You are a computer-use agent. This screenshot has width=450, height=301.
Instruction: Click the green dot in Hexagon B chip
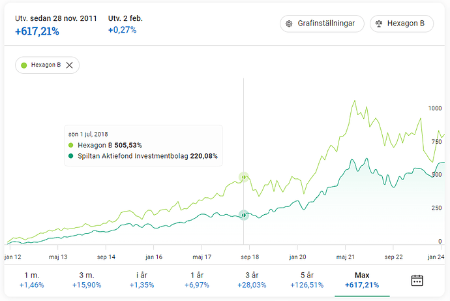pos(24,65)
